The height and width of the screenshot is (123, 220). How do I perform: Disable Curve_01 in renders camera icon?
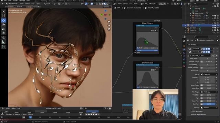click(x=218, y=28)
